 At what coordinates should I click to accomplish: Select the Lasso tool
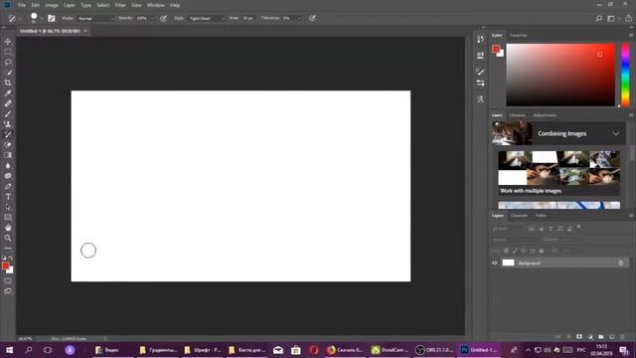tap(8, 62)
